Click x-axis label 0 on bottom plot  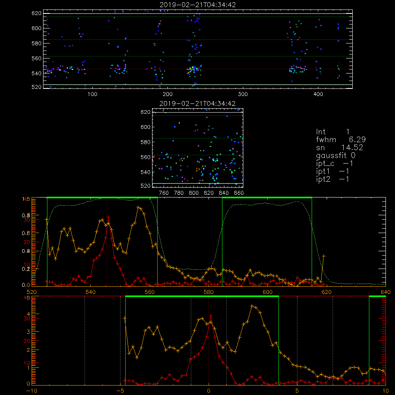[209, 391]
